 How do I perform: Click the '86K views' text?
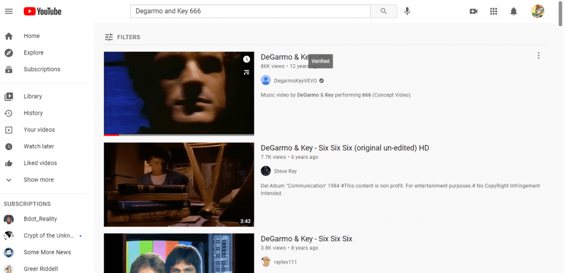click(273, 66)
